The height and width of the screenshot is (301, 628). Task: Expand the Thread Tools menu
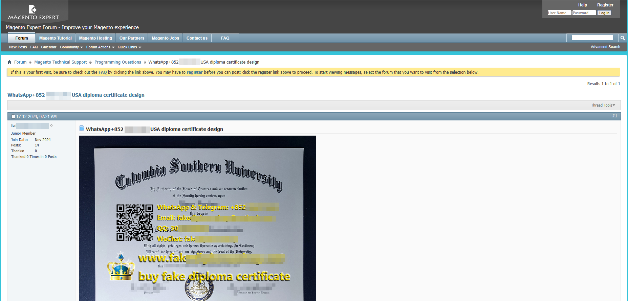603,105
